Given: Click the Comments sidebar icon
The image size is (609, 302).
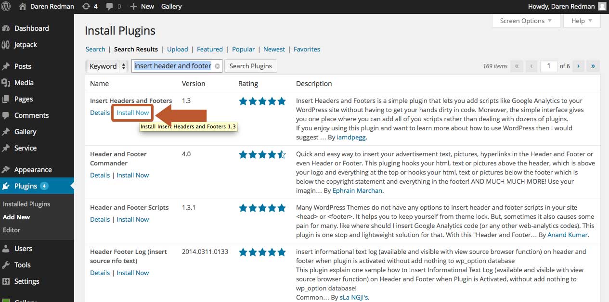Looking at the screenshot, I should [x=6, y=115].
